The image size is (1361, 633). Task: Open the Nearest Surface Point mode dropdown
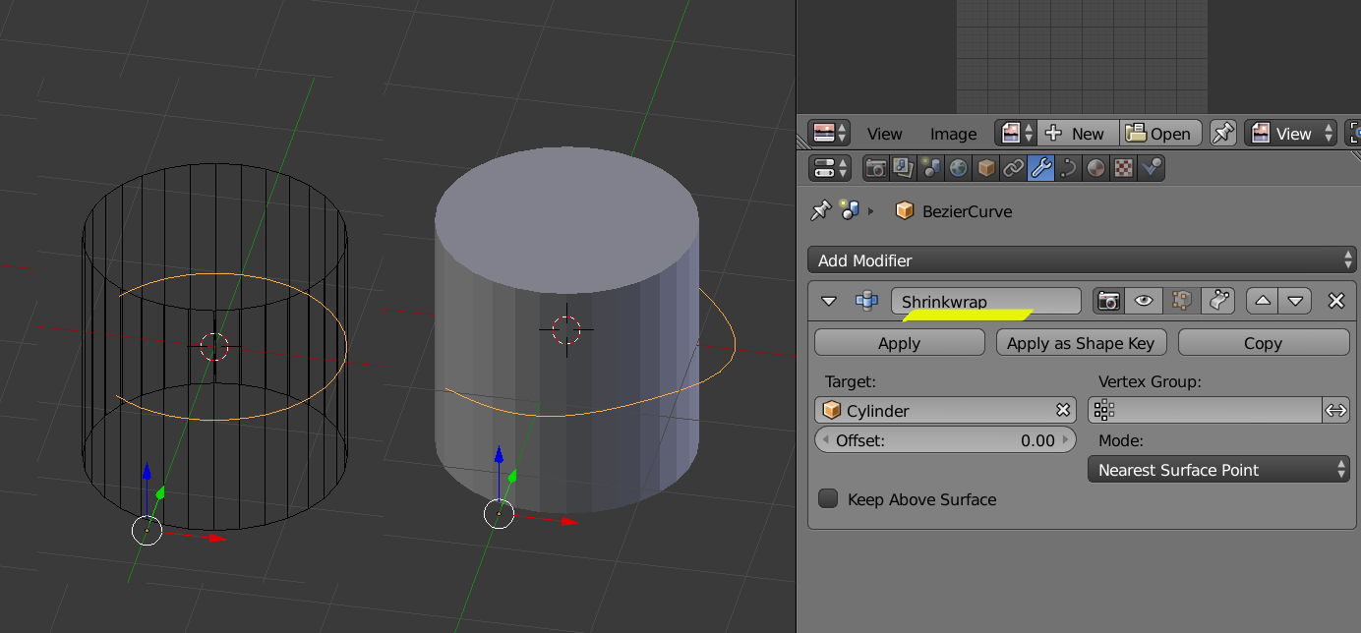(1217, 470)
